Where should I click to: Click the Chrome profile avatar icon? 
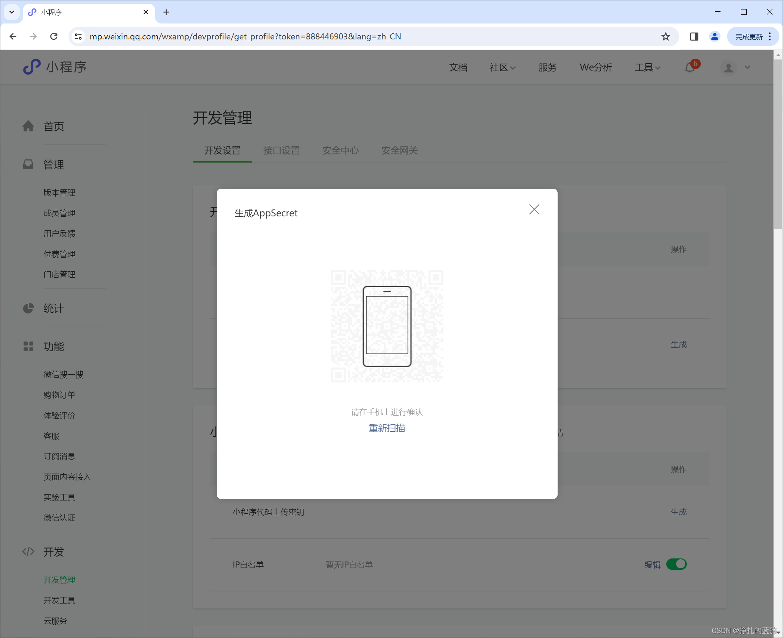[714, 36]
